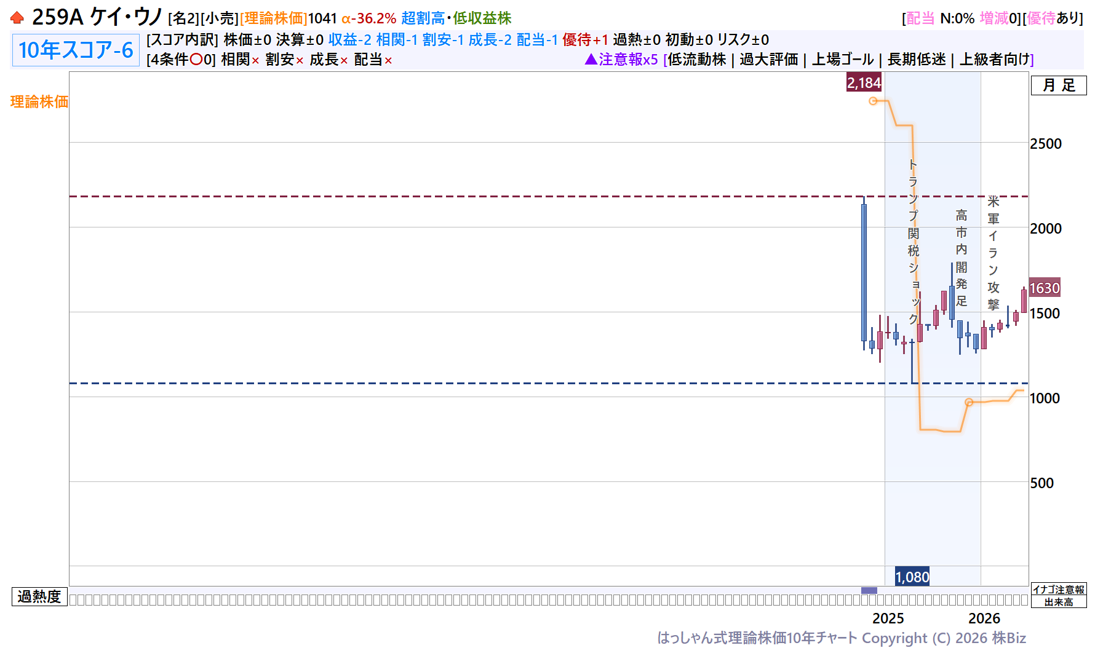This screenshot has height=648, width=1095.
Task: Click the [名2] market tag
Action: click(x=184, y=18)
